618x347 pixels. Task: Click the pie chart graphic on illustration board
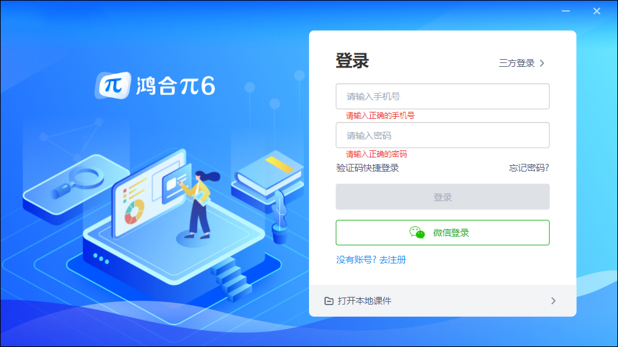[135, 211]
